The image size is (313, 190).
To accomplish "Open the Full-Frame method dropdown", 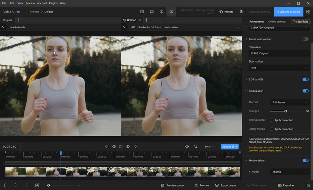I will click(290, 102).
